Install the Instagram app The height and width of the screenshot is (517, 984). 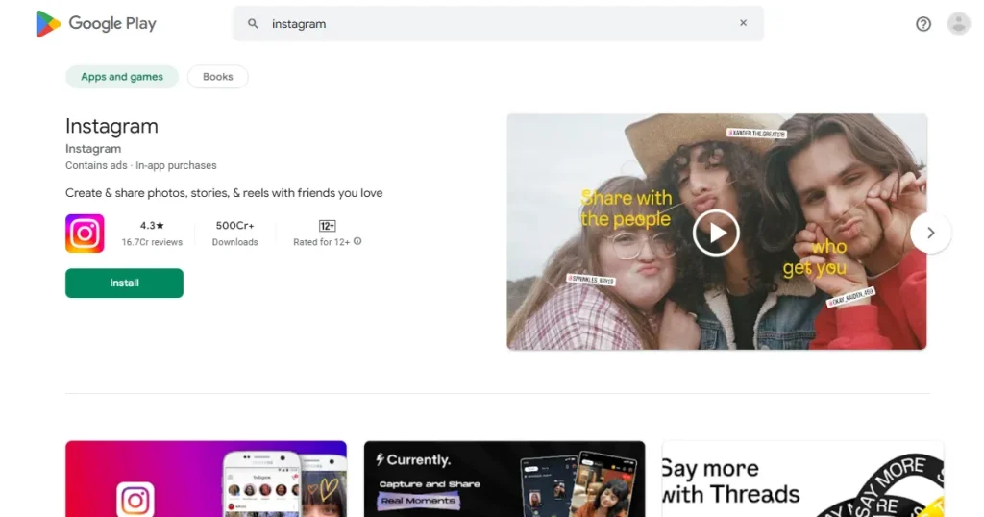(124, 283)
